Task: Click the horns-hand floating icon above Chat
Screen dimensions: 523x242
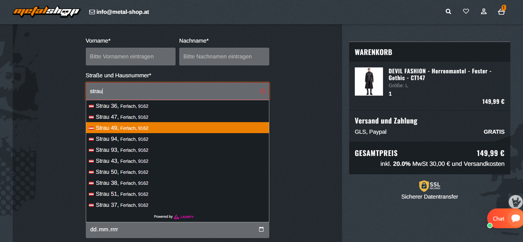Action: 516,202
